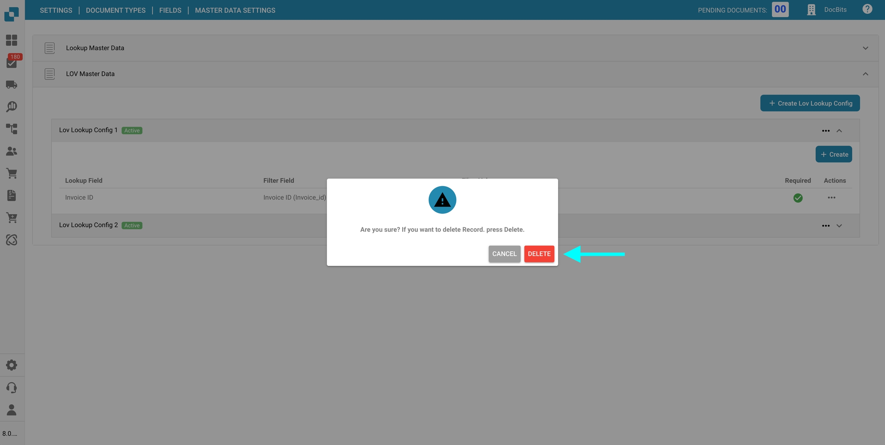
Task: Open the DOCUMENT TYPES menu tab
Action: (x=116, y=10)
